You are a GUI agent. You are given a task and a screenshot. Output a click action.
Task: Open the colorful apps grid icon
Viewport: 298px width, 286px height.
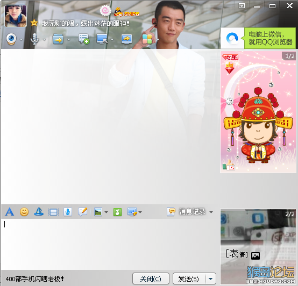click(x=147, y=39)
